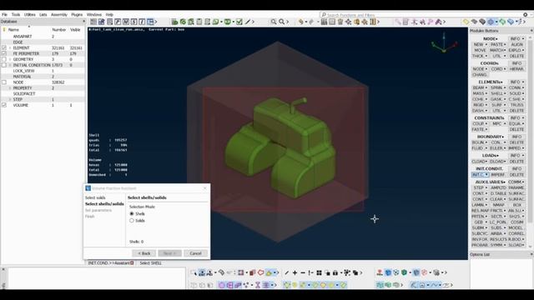Open the Lists menu
The image size is (534, 300).
(x=43, y=15)
